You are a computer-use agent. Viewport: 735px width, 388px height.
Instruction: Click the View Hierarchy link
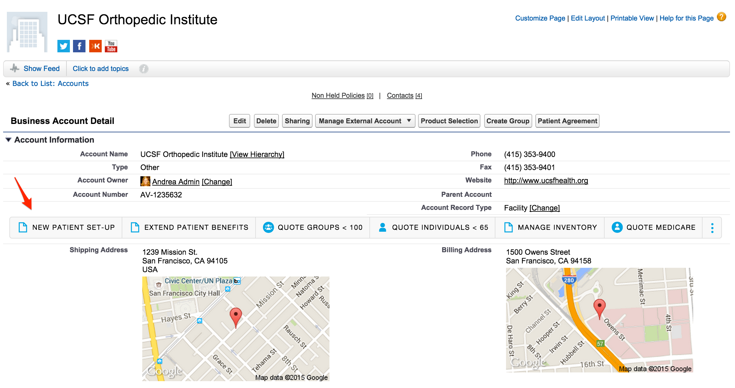257,154
